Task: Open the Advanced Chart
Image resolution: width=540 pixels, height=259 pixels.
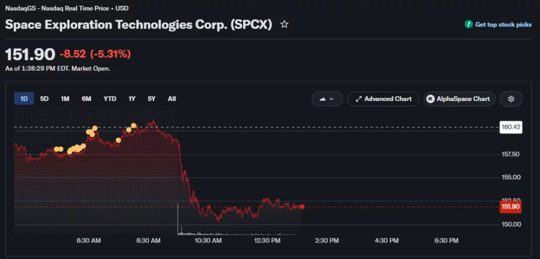Action: pyautogui.click(x=383, y=99)
